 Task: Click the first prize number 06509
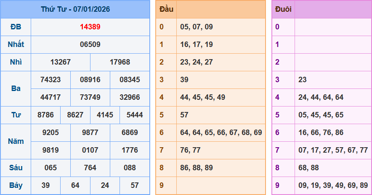[90, 44]
